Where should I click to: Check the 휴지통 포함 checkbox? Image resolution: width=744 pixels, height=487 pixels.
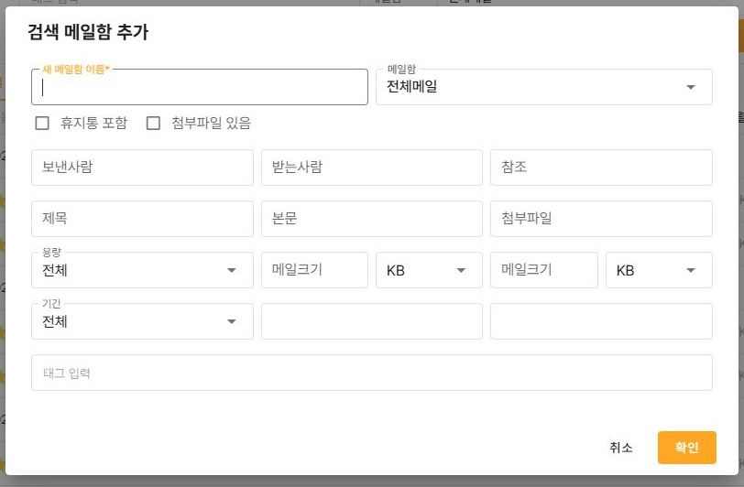(42, 124)
